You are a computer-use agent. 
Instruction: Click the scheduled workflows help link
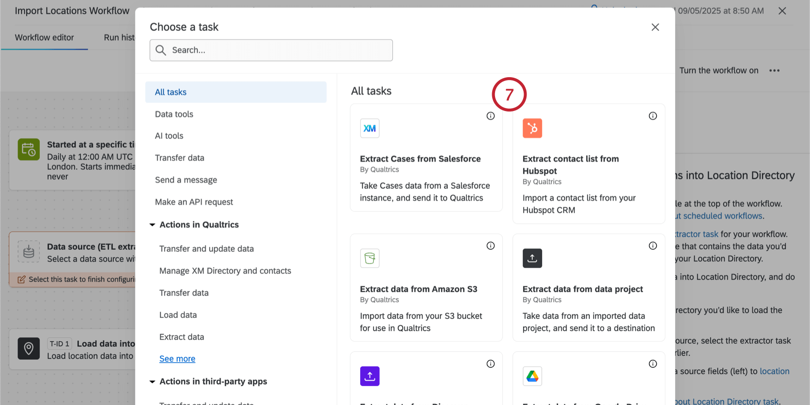point(722,216)
